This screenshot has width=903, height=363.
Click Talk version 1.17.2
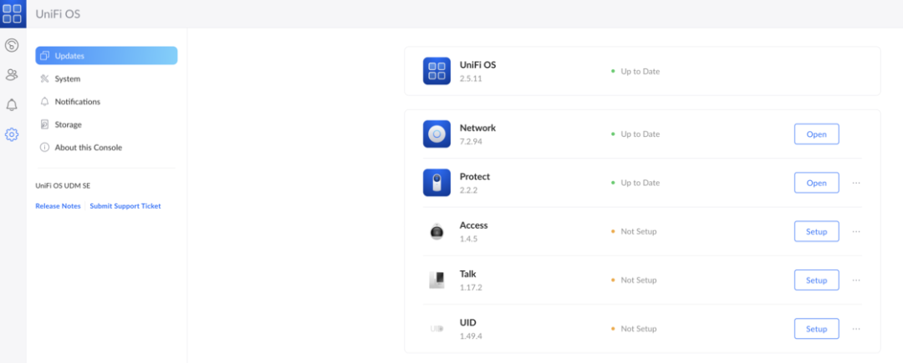[x=471, y=287]
